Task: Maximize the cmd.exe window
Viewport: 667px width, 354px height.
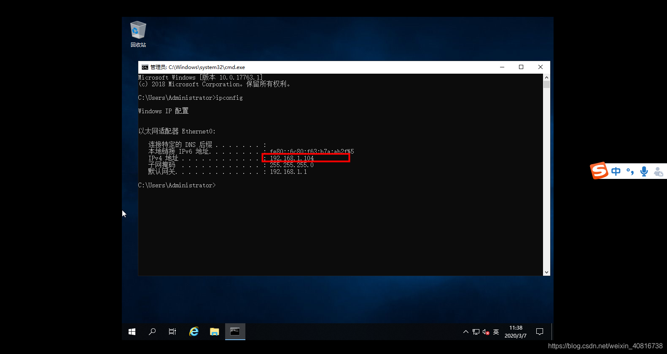Action: coord(521,67)
